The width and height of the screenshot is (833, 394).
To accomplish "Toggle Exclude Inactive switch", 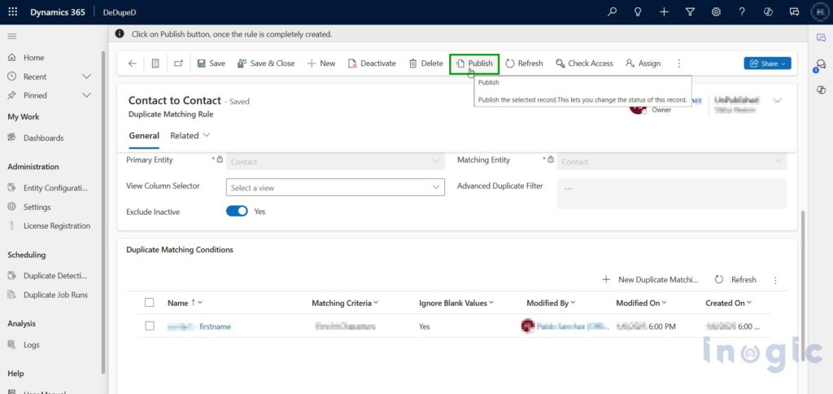I will (x=237, y=211).
